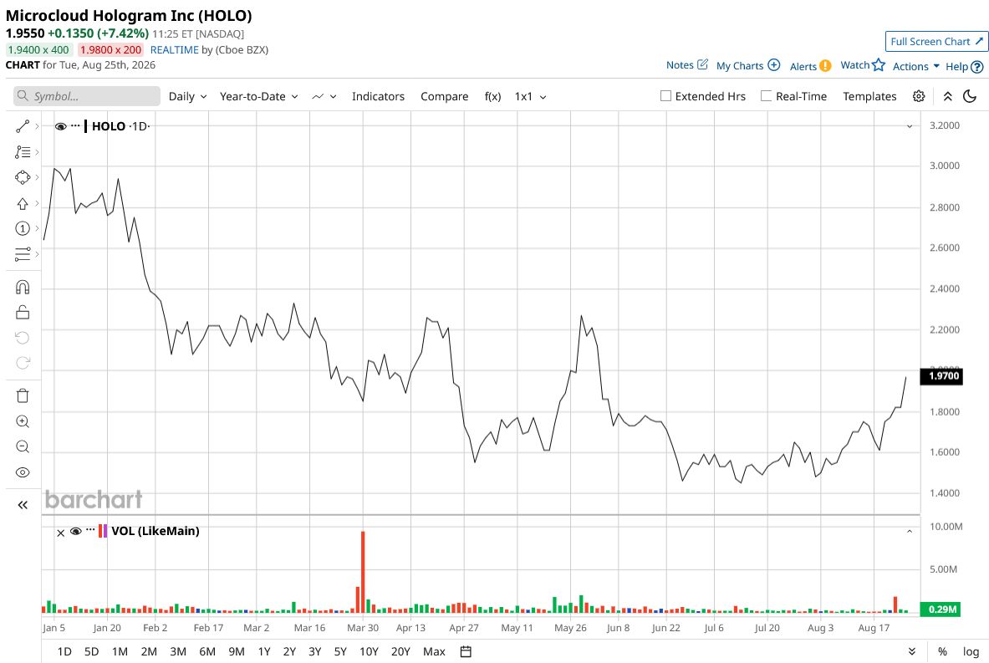
Task: Select the 1D range
Action: (x=64, y=651)
